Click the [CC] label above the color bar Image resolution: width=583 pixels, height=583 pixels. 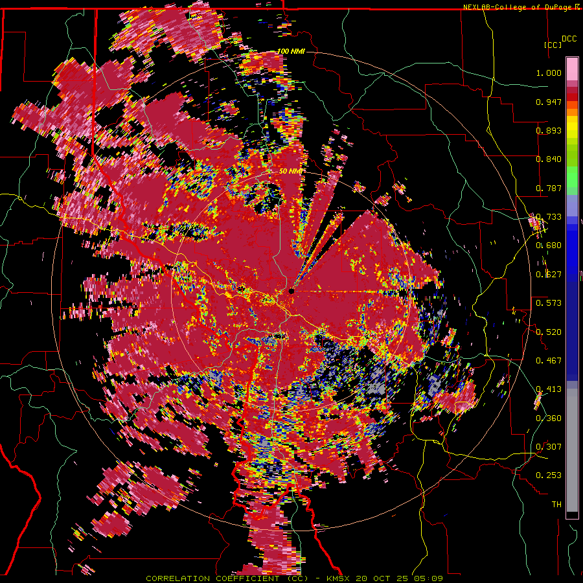coord(553,45)
